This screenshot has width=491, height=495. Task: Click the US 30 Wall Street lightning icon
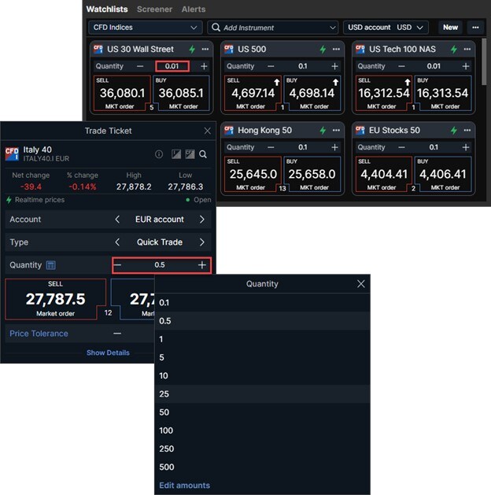[x=192, y=50]
